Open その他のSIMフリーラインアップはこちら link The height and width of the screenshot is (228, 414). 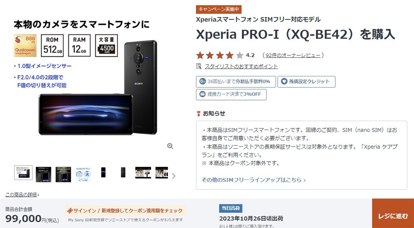pos(254,180)
